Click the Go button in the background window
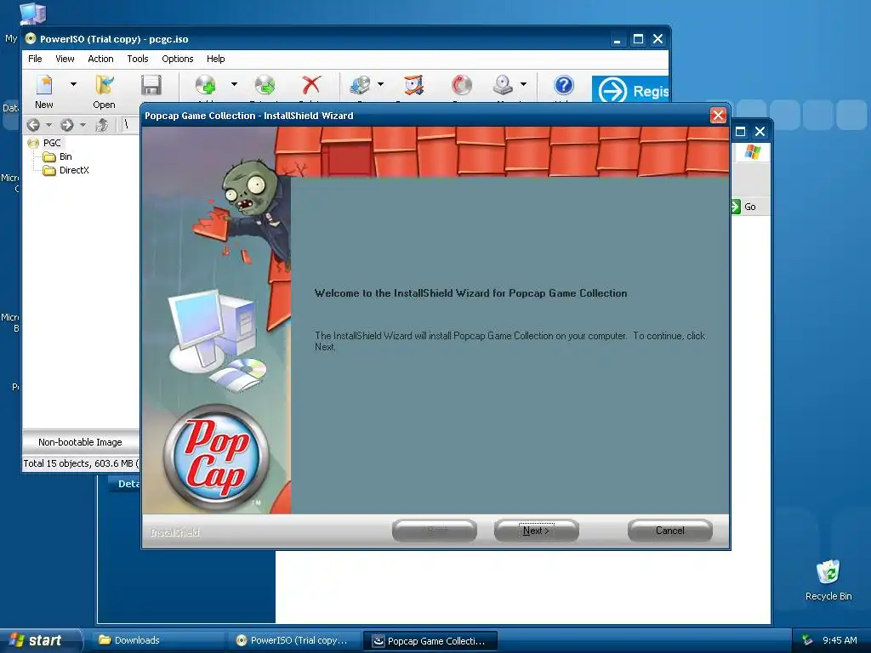This screenshot has width=871, height=653. 744,207
